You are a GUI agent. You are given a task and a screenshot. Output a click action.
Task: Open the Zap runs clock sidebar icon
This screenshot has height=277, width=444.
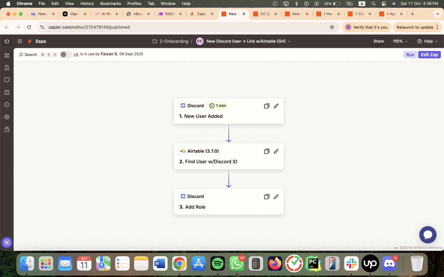coord(7,105)
